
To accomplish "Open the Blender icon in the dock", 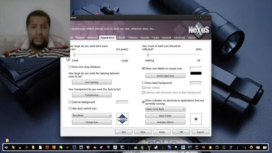I will coord(95,147).
